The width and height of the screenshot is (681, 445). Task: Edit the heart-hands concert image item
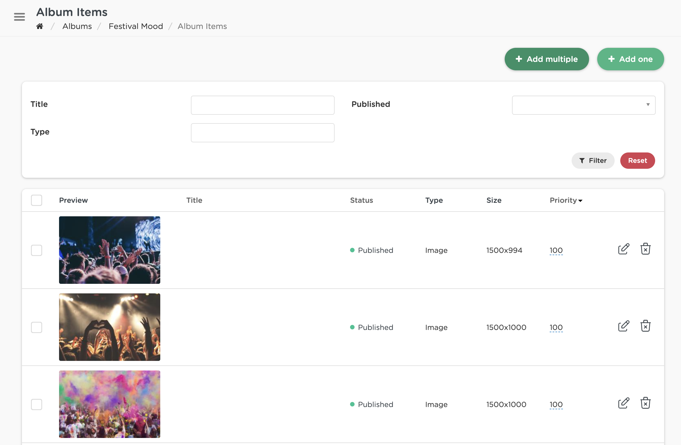click(x=623, y=326)
